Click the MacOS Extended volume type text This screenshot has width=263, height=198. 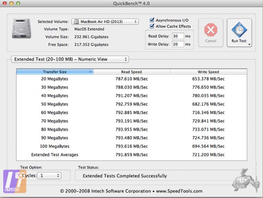[89, 29]
